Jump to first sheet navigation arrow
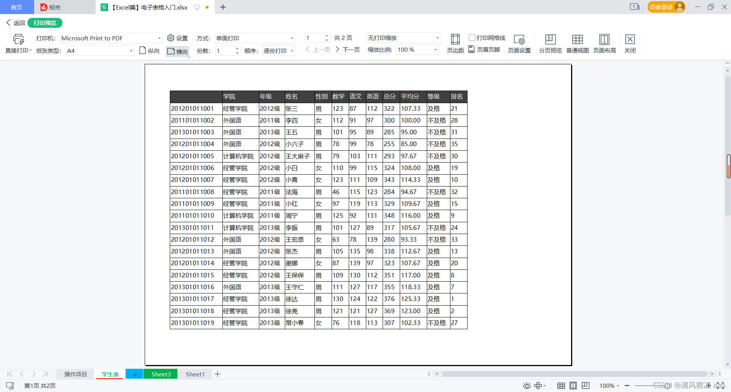The width and height of the screenshot is (731, 392). click(x=10, y=374)
